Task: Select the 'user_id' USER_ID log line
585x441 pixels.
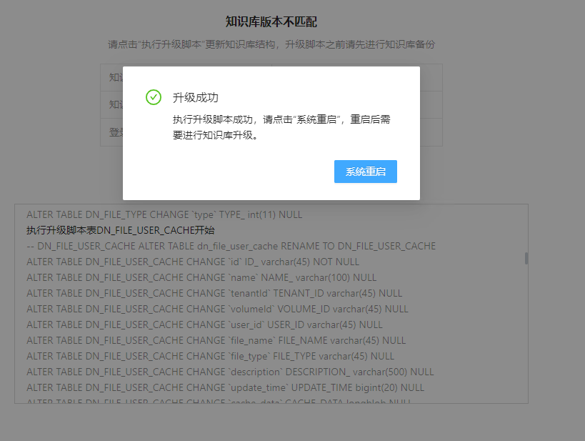Action: click(204, 324)
